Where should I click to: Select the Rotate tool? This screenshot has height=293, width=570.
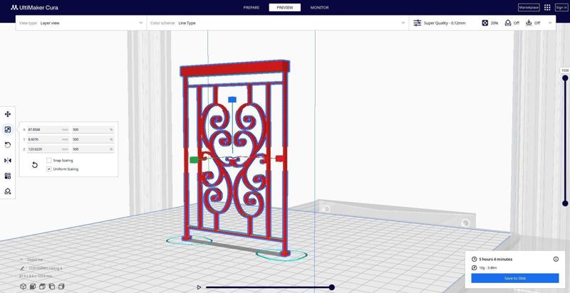pos(8,145)
